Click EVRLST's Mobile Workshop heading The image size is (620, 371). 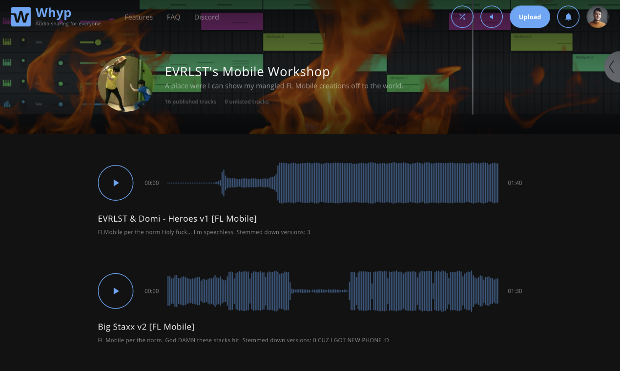tap(248, 72)
